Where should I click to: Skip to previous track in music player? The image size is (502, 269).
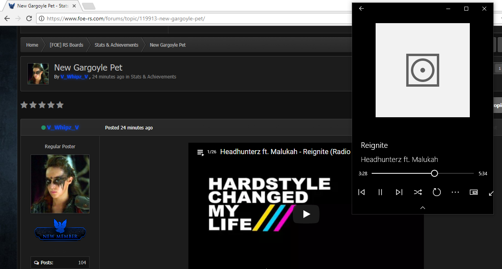(x=361, y=192)
